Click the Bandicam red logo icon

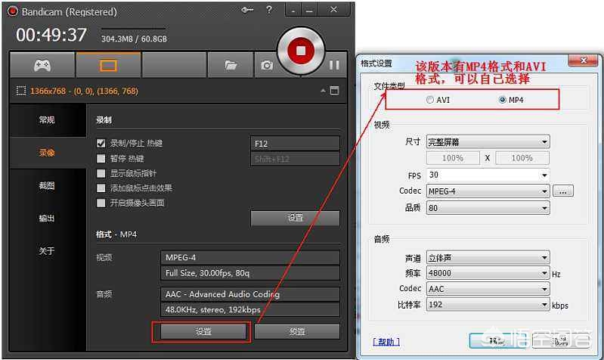click(13, 11)
